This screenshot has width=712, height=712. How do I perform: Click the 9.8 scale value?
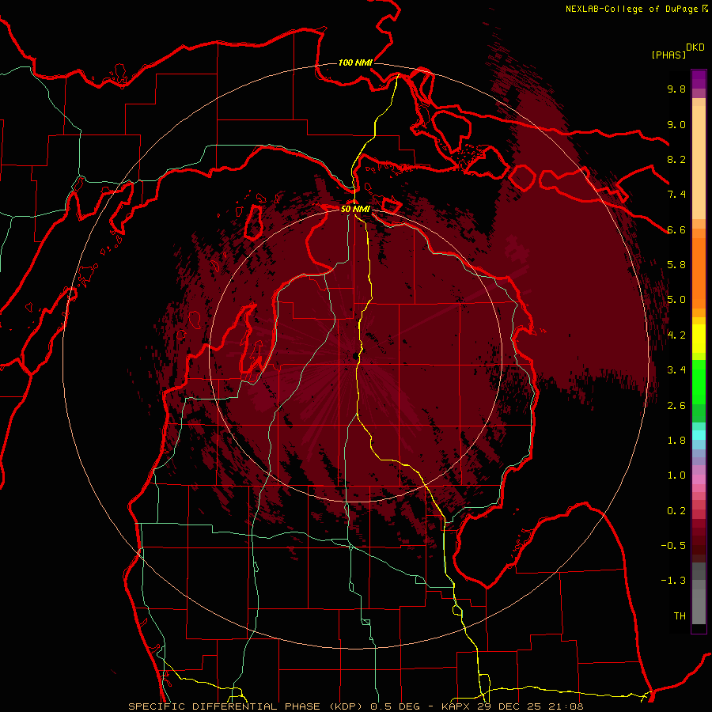coord(676,89)
